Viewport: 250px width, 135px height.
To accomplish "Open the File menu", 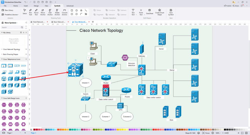I will [x=5, y=6].
